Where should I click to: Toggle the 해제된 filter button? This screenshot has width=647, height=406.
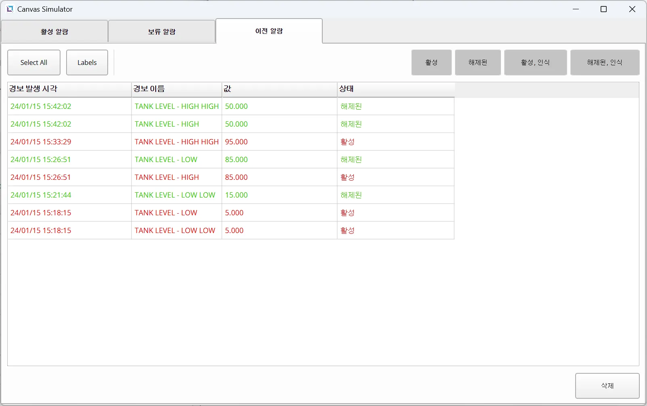[478, 62]
